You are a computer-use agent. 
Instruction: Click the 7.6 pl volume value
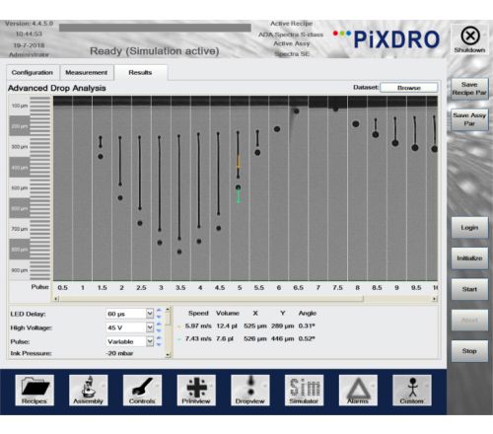[225, 338]
